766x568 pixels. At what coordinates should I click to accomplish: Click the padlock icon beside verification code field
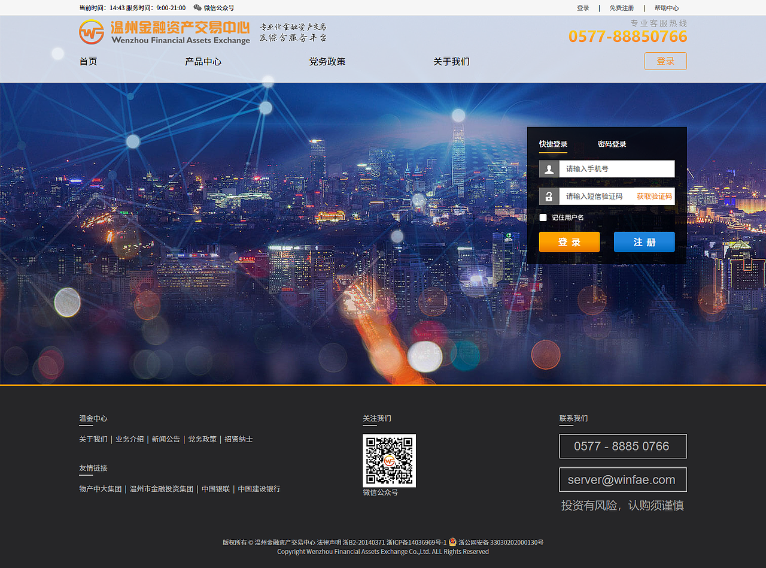[x=549, y=196]
